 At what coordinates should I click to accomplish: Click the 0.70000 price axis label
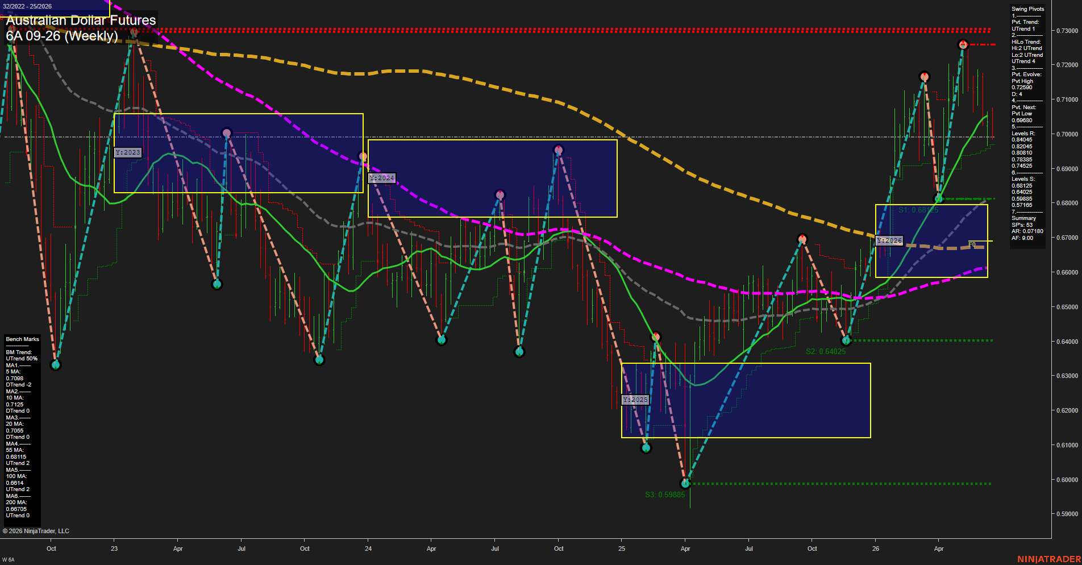1067,134
